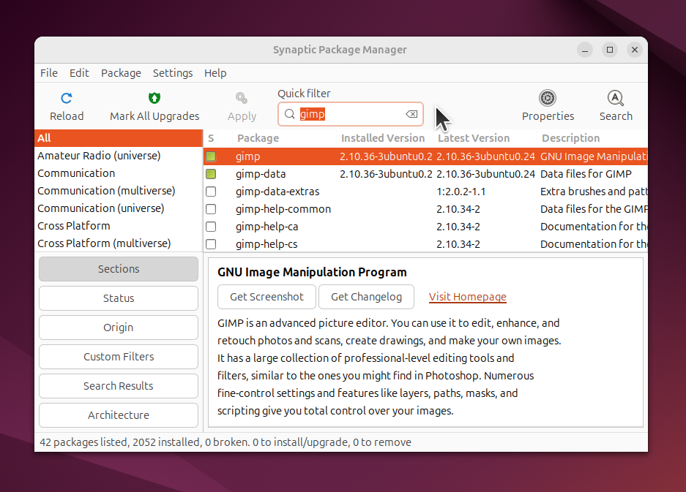The width and height of the screenshot is (686, 492).
Task: Click gimp-data's installed version 2.10.36-3ubuntu0.2
Action: tap(386, 174)
